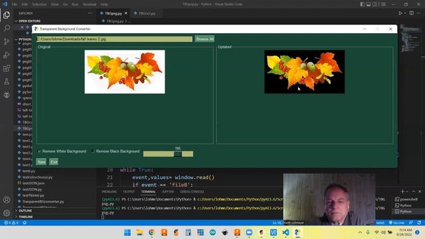Click the Exit button
Screen dimensions: 425x239
pos(54,162)
